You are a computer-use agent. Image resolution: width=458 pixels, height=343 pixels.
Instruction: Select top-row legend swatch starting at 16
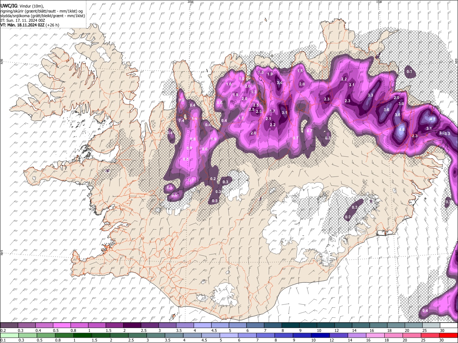(x=379, y=325)
